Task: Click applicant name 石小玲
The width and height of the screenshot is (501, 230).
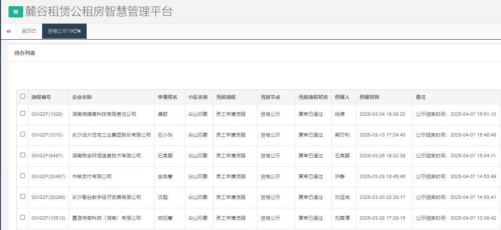Action: [x=165, y=135]
